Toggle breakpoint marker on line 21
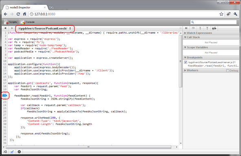241x156 pixels. point(4,96)
